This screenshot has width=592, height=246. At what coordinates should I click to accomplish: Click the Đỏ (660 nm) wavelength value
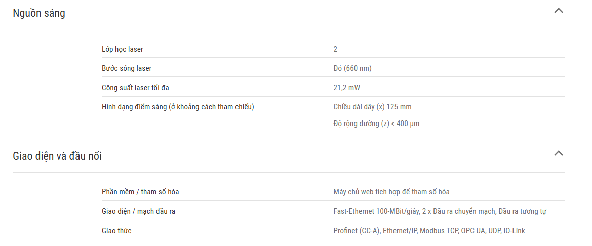coord(352,68)
